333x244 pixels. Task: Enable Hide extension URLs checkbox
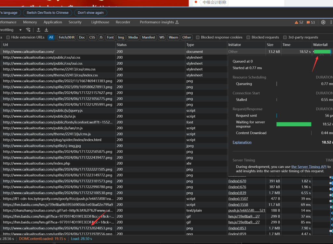[8, 37]
